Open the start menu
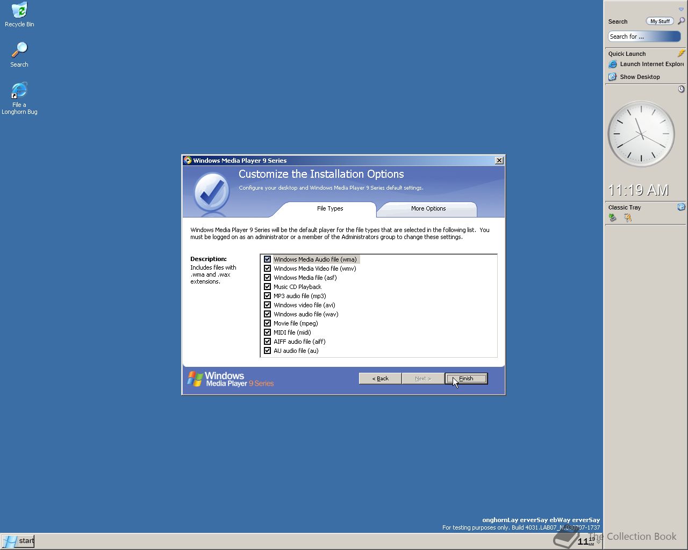 click(x=18, y=541)
